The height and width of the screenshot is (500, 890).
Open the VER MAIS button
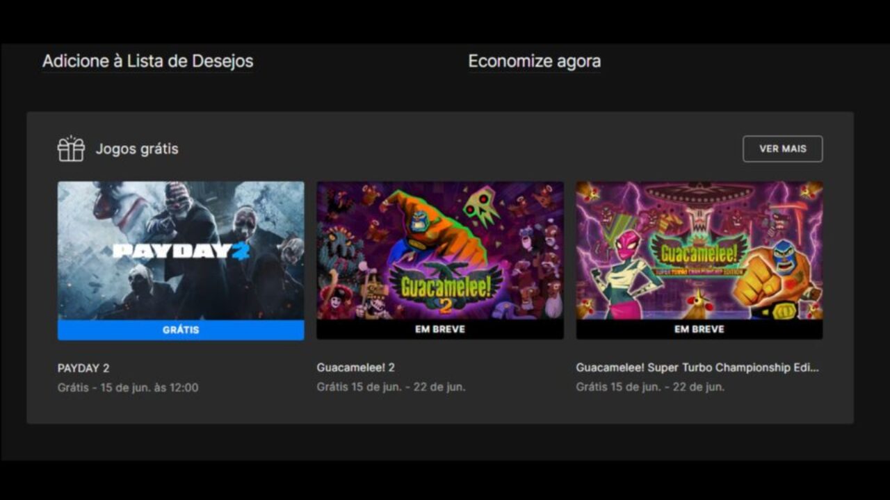[783, 149]
